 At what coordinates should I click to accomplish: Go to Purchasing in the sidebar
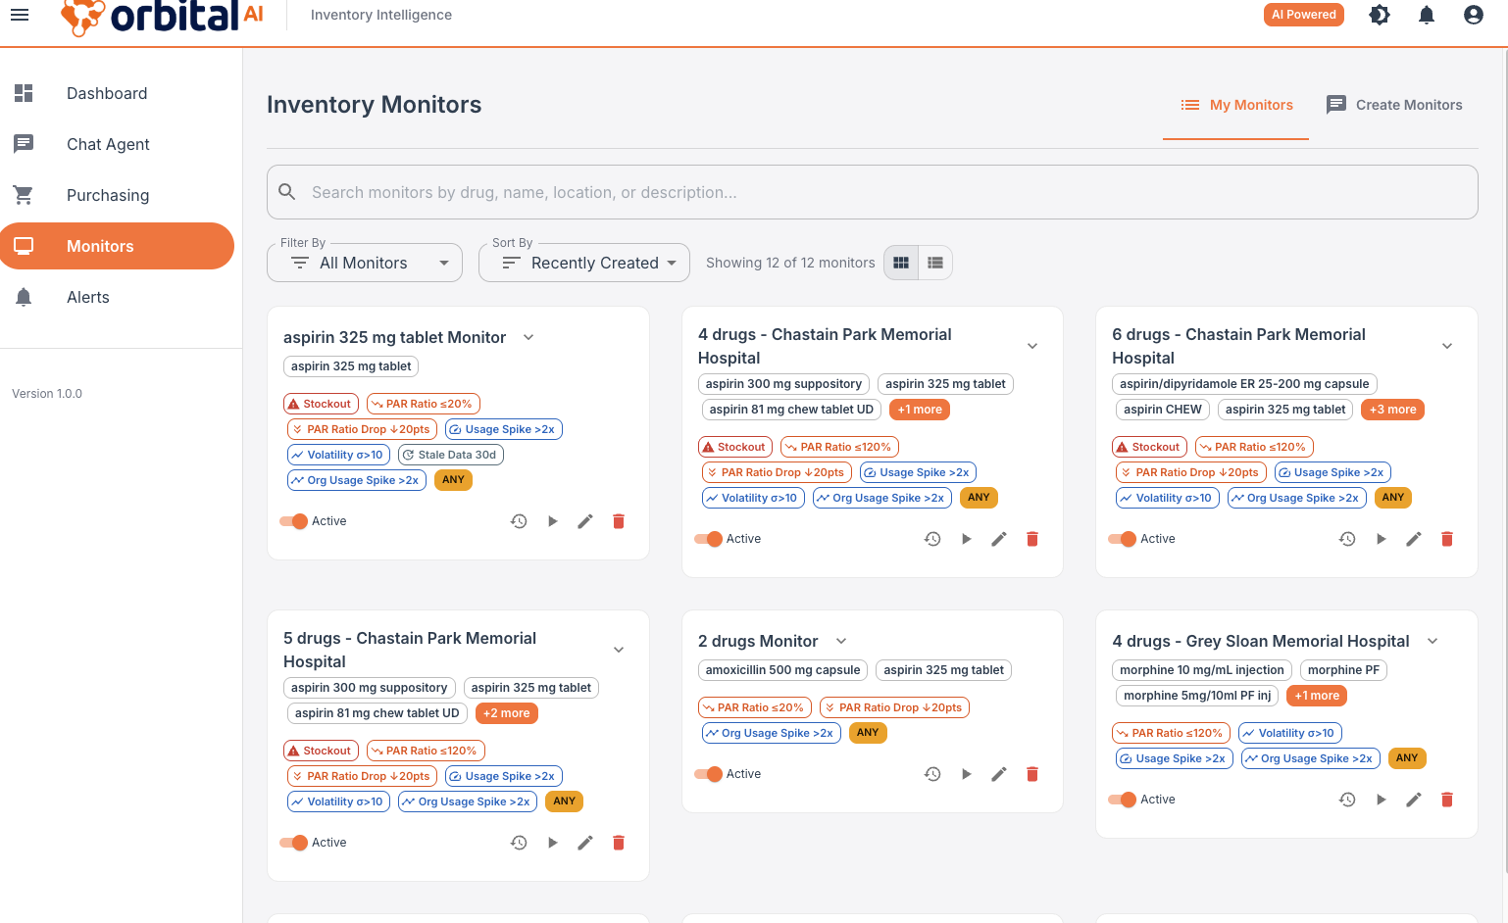point(108,195)
